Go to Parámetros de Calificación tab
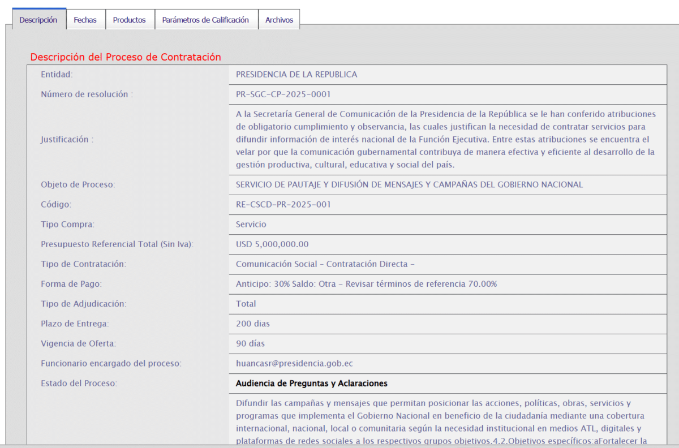Viewport: 679px width, 448px height. pos(205,19)
